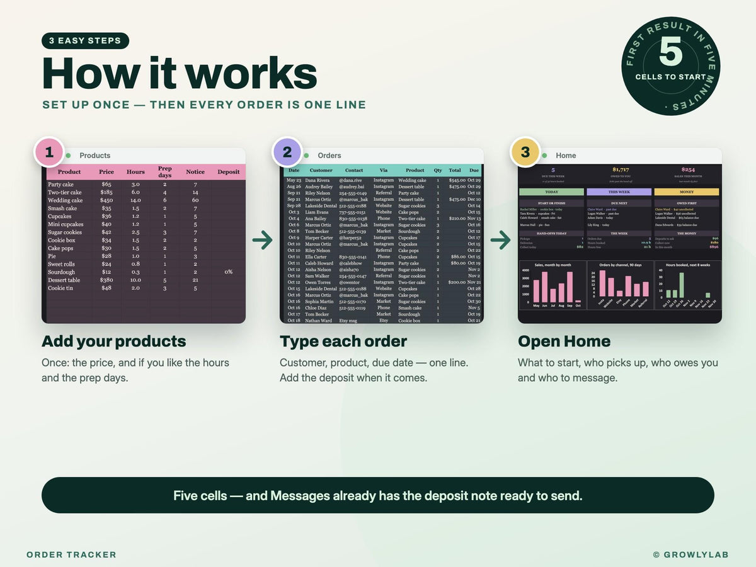The width and height of the screenshot is (756, 567).
Task: Click the $380 price of Dessert table
Action: [x=106, y=280]
